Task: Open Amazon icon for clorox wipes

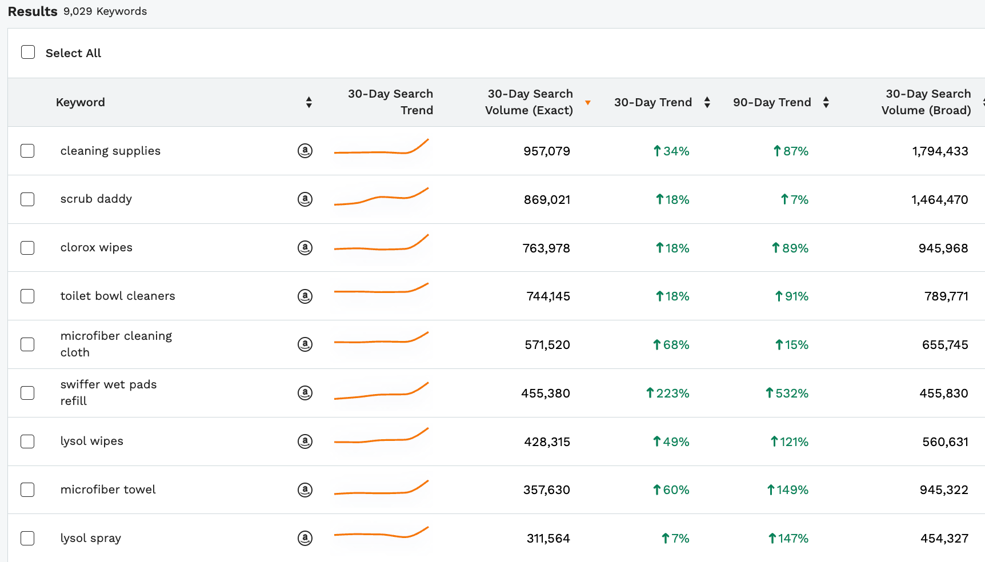Action: coord(305,248)
